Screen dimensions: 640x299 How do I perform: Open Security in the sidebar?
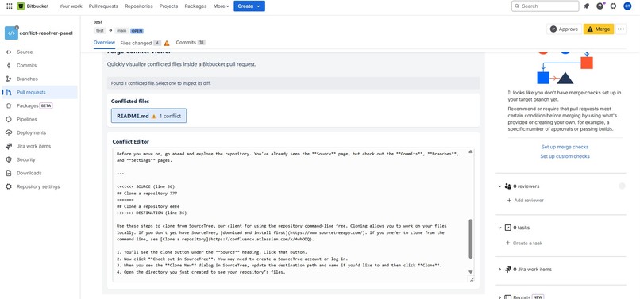coord(39,159)
